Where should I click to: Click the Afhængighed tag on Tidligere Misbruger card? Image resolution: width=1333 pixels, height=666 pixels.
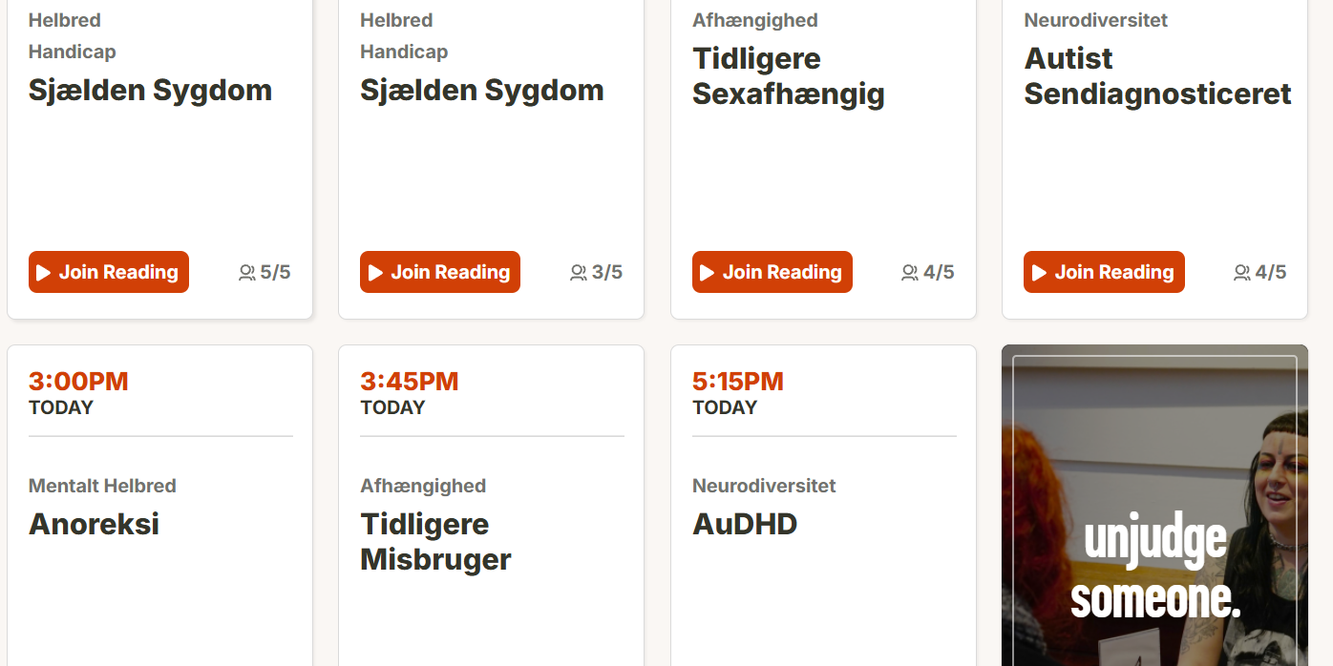pyautogui.click(x=423, y=486)
